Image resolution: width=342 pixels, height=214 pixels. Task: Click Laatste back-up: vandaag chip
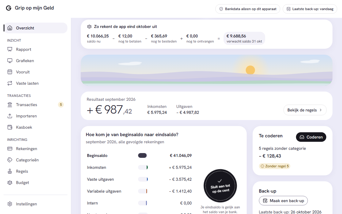point(310,9)
